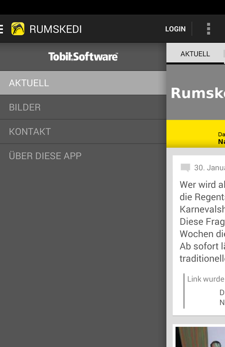
Task: Open BILDER from the drawer menu
Action: pos(83,107)
